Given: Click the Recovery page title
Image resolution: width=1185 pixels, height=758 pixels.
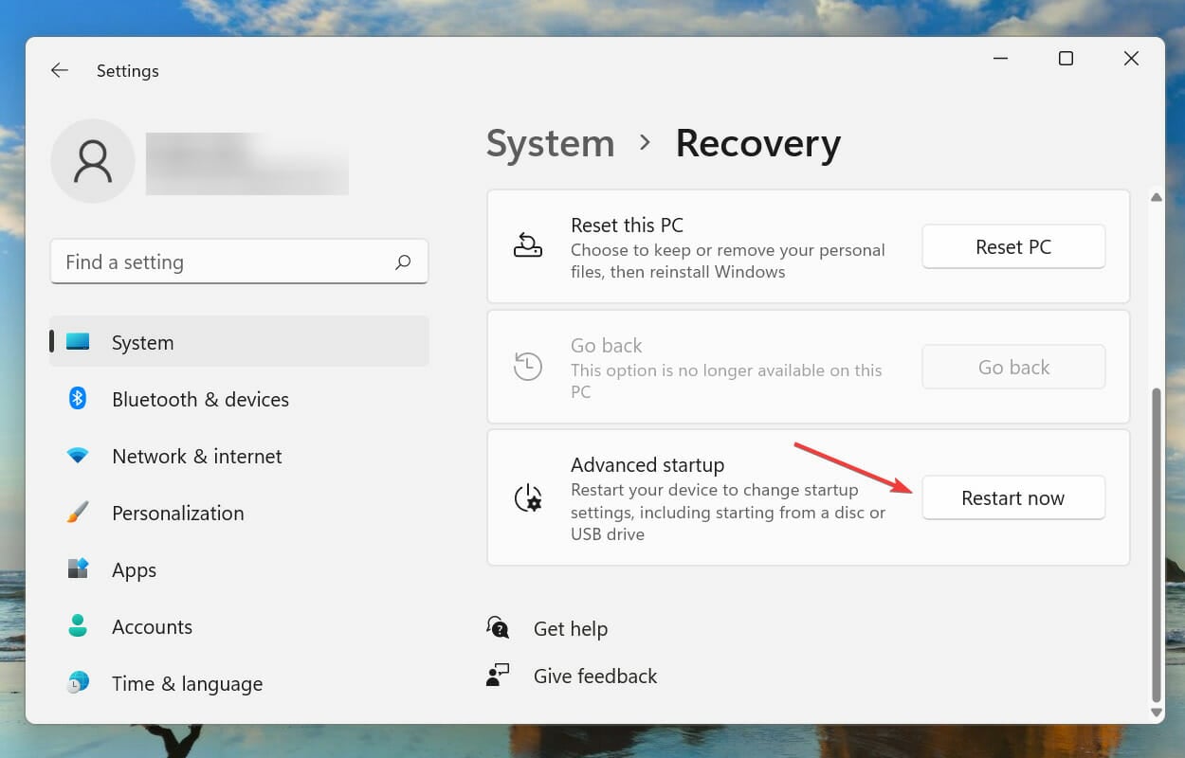Looking at the screenshot, I should click(757, 143).
